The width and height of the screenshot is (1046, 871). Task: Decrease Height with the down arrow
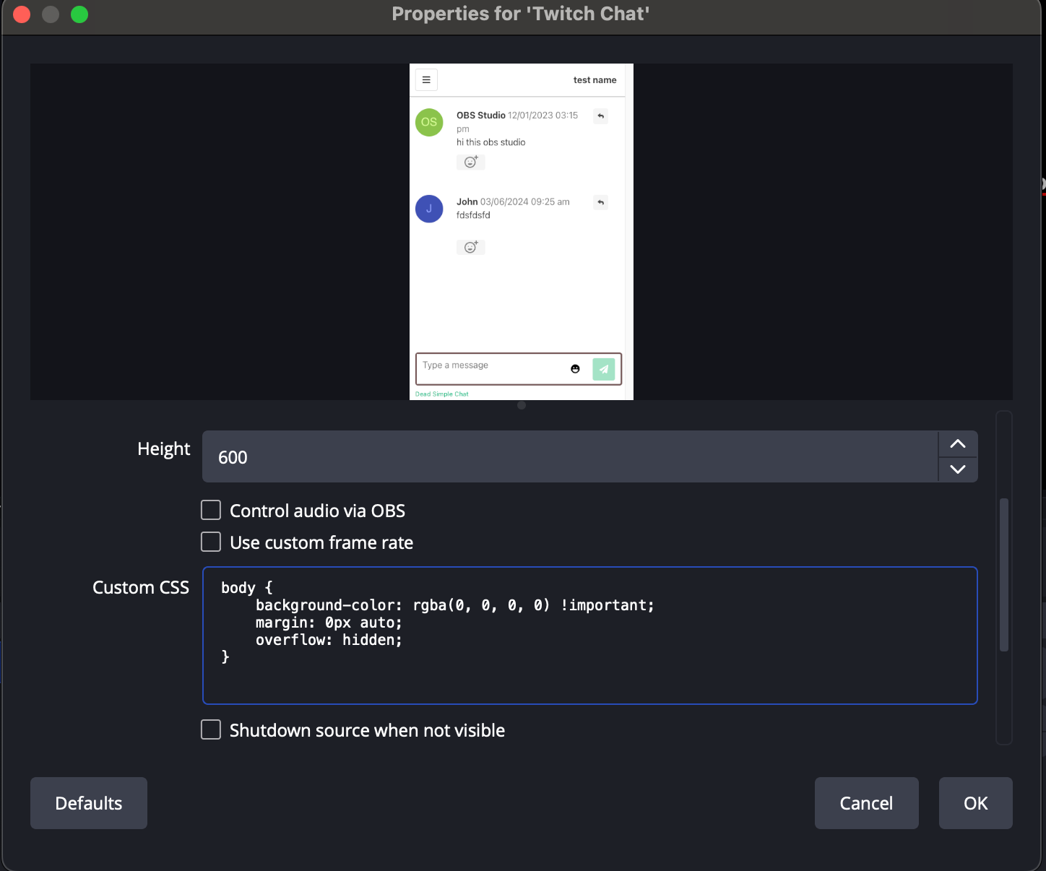[x=957, y=469]
